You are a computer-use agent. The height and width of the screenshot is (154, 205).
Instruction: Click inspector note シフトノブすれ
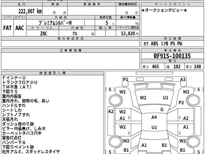(x=16, y=114)
